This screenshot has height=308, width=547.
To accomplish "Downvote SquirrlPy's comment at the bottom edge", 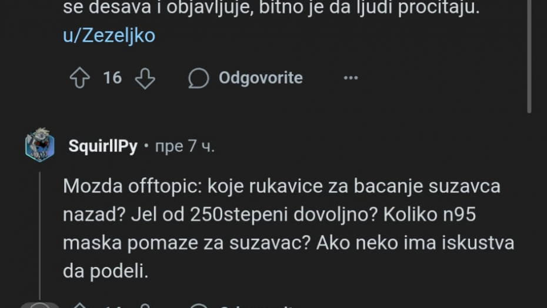I will point(145,306).
